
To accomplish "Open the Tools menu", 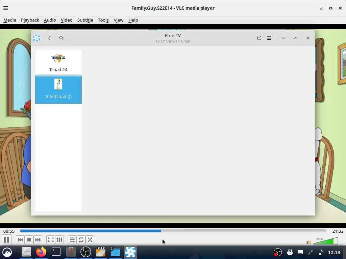I will coord(103,20).
